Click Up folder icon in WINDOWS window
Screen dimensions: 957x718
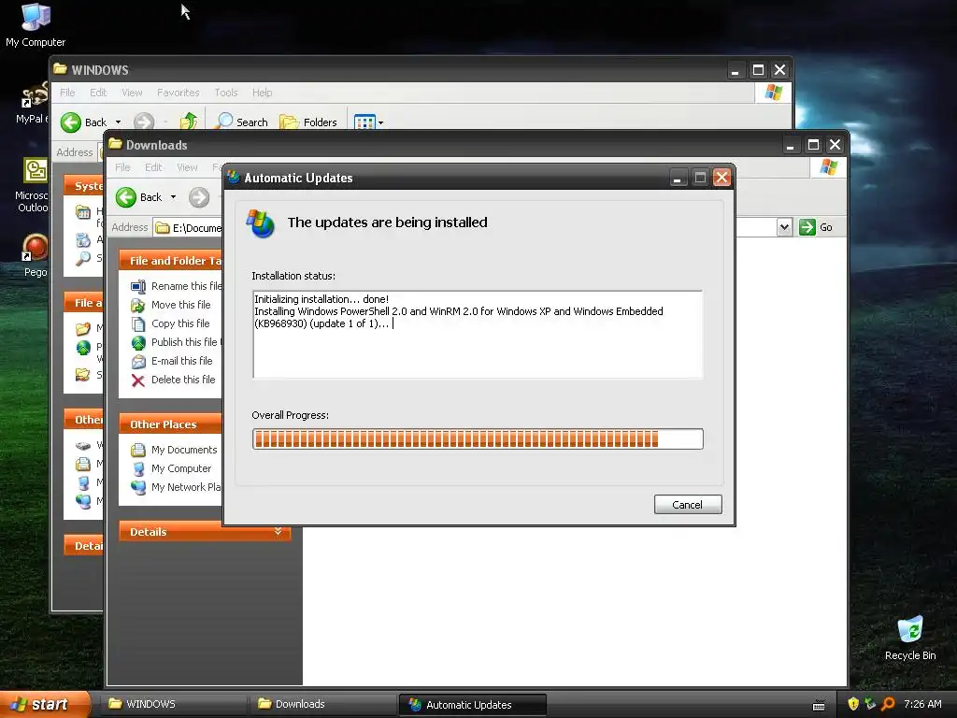(189, 122)
